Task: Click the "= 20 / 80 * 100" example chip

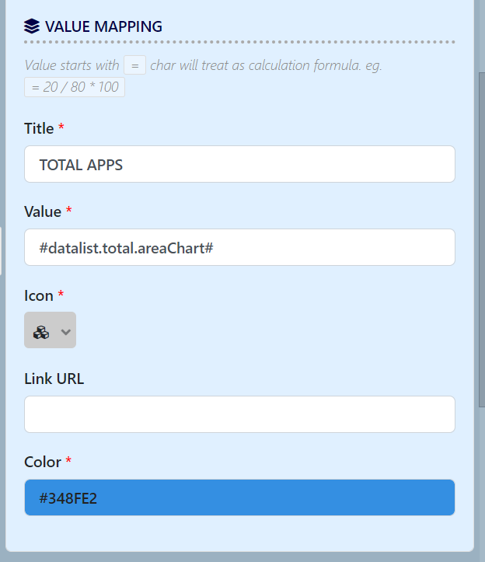Action: (75, 87)
